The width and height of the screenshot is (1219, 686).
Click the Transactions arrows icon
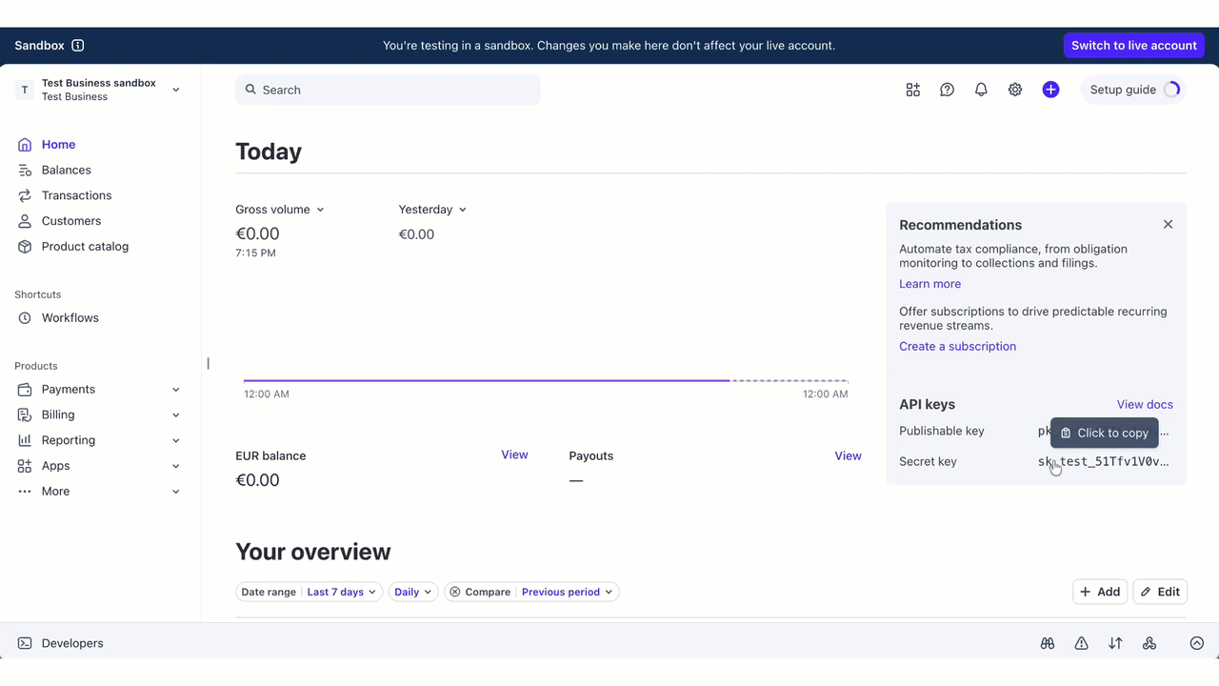(25, 195)
